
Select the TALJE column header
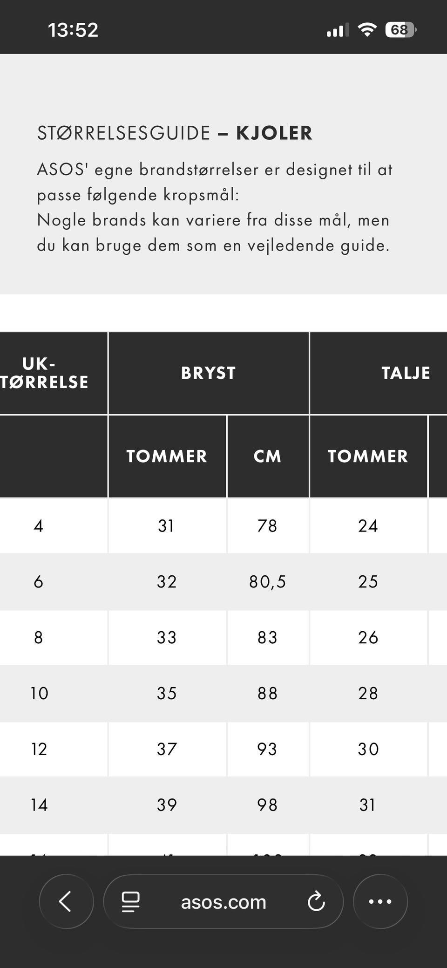(x=405, y=373)
